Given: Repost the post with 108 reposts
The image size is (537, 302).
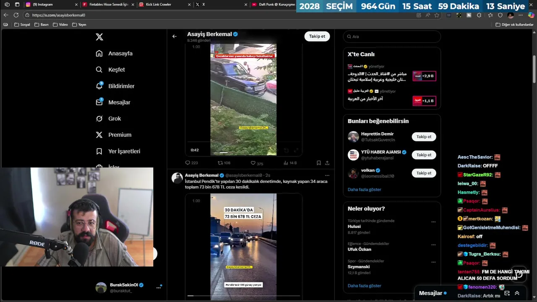Looking at the screenshot, I should (x=224, y=163).
